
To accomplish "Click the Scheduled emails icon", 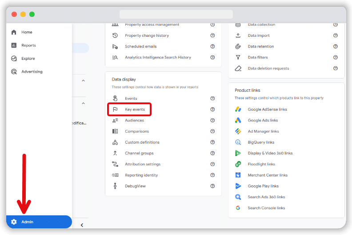I will (115, 47).
